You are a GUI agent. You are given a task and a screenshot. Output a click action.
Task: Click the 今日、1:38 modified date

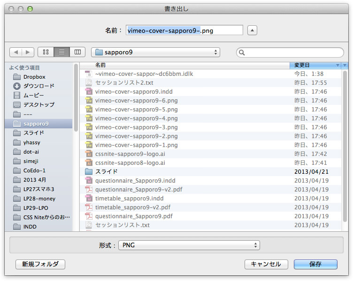click(309, 74)
